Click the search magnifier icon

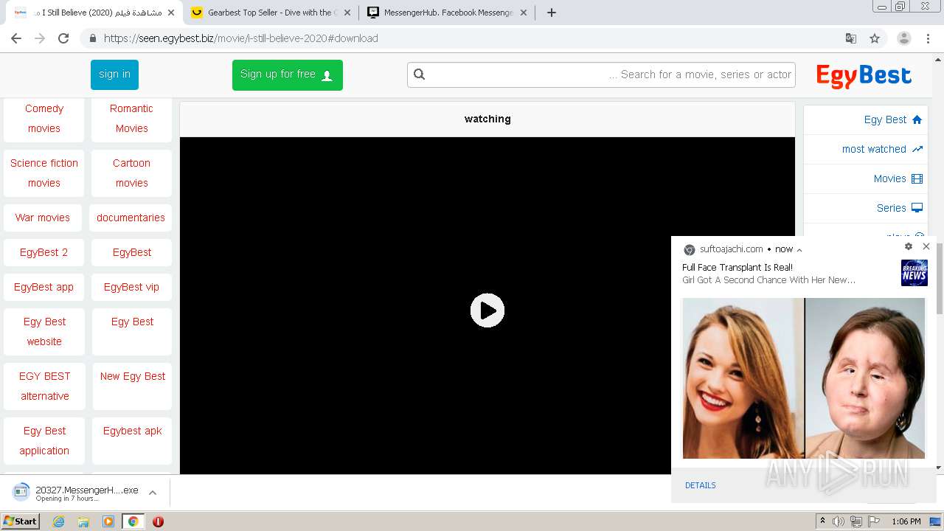click(420, 74)
